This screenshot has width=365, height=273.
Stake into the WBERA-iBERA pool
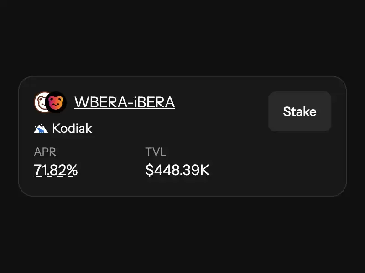(300, 111)
